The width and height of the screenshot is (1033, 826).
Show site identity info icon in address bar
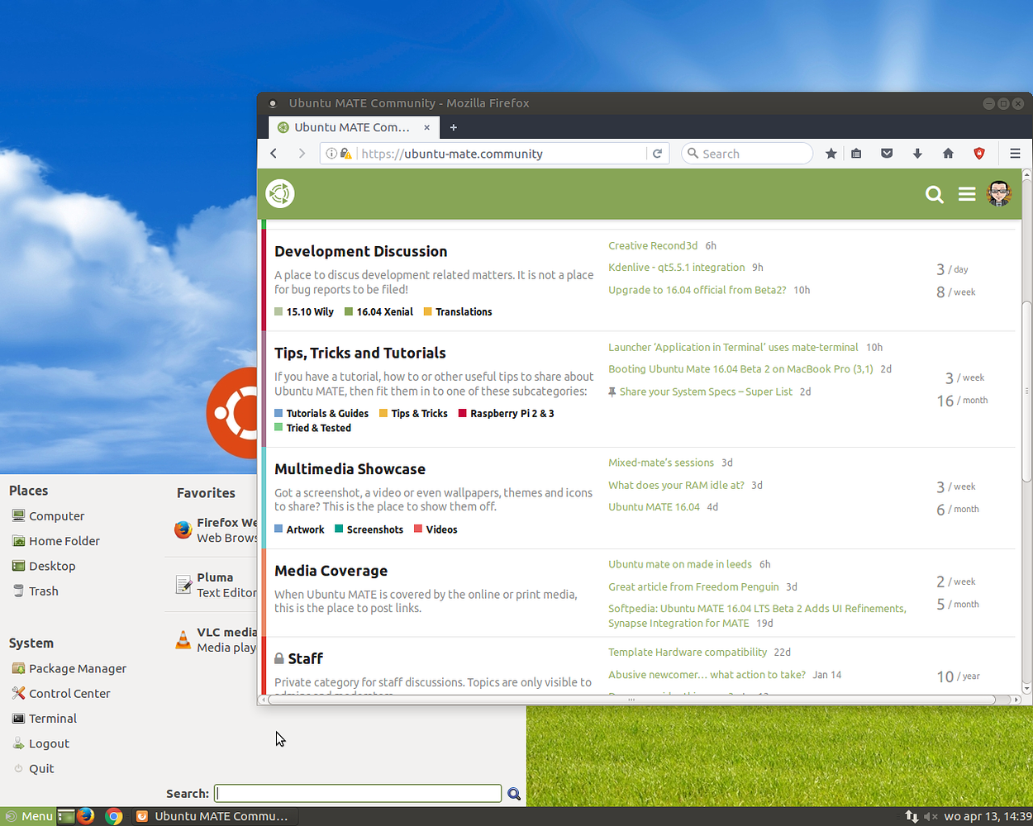331,154
